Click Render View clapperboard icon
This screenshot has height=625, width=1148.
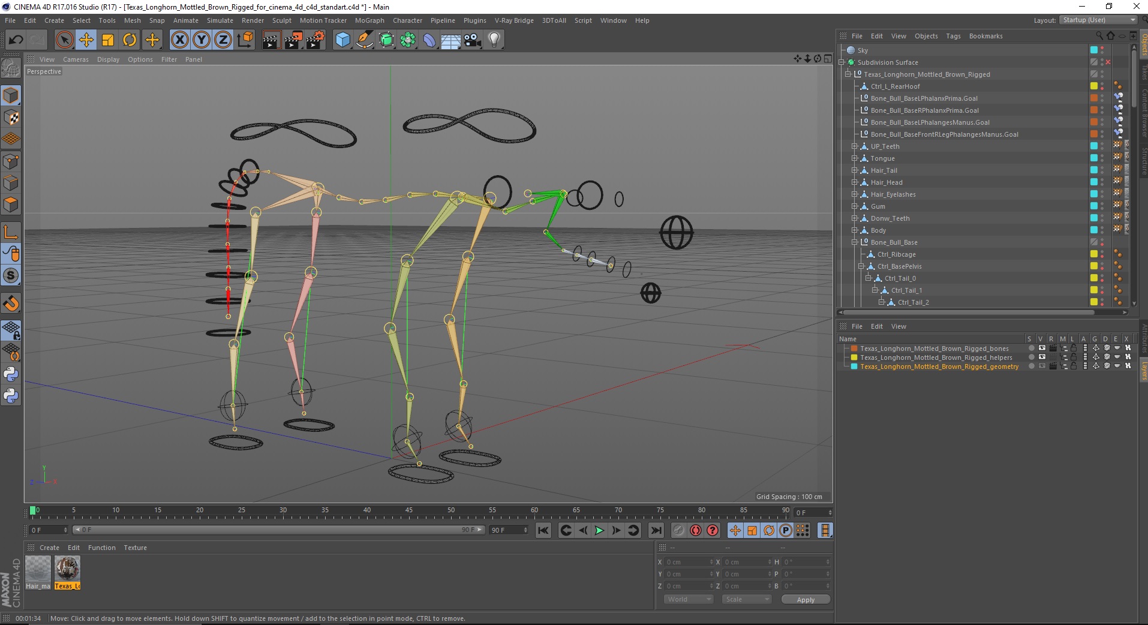(x=272, y=40)
